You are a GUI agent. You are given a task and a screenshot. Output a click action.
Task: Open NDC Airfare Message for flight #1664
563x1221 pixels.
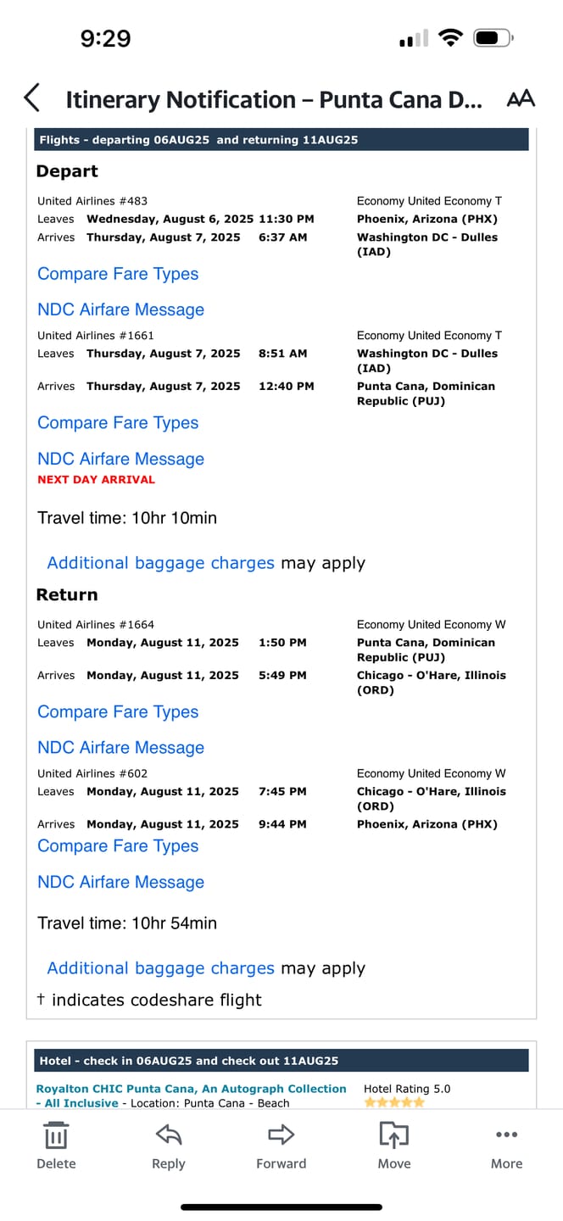[120, 748]
